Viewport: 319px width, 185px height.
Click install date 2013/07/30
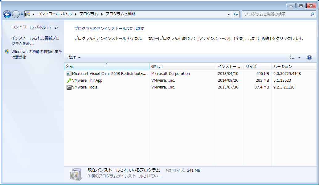228,87
